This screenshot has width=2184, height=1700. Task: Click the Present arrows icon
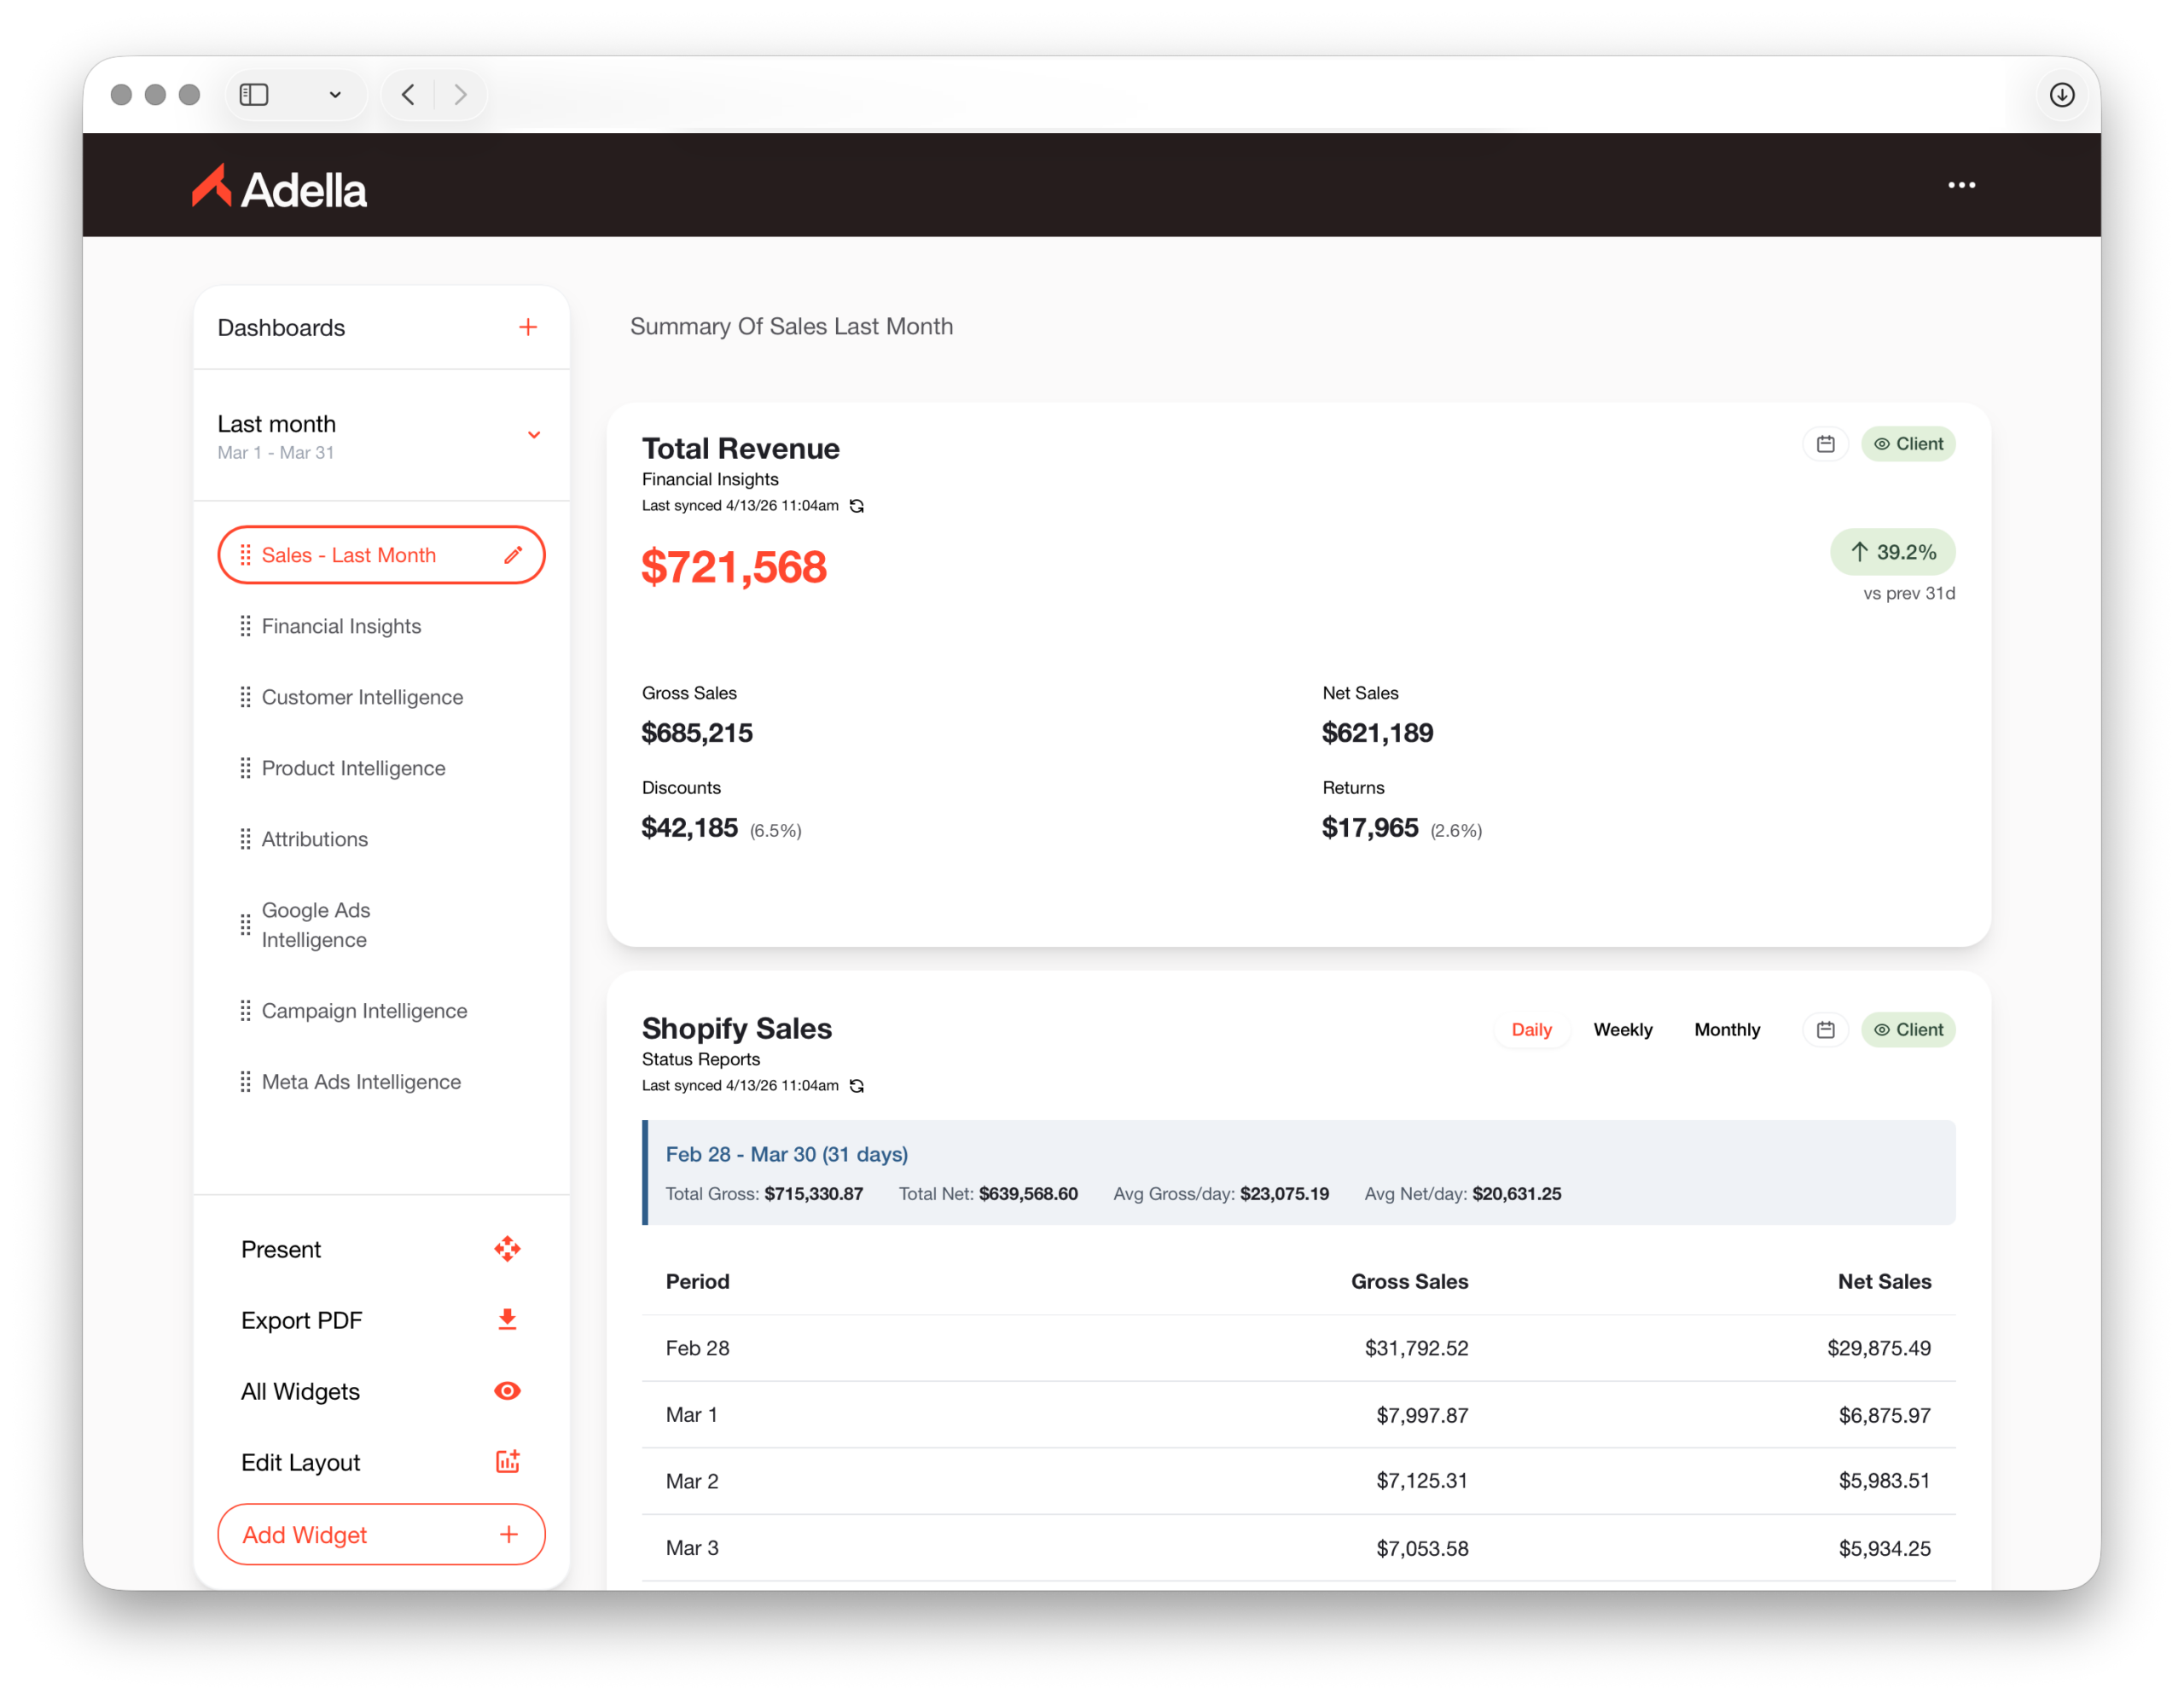click(507, 1249)
